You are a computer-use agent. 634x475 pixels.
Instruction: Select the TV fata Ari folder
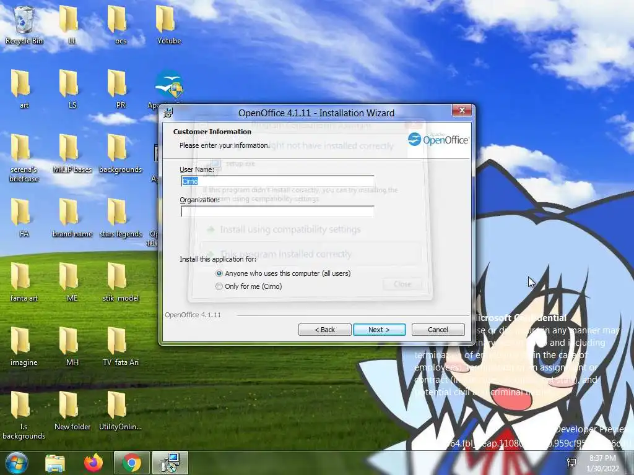point(121,346)
